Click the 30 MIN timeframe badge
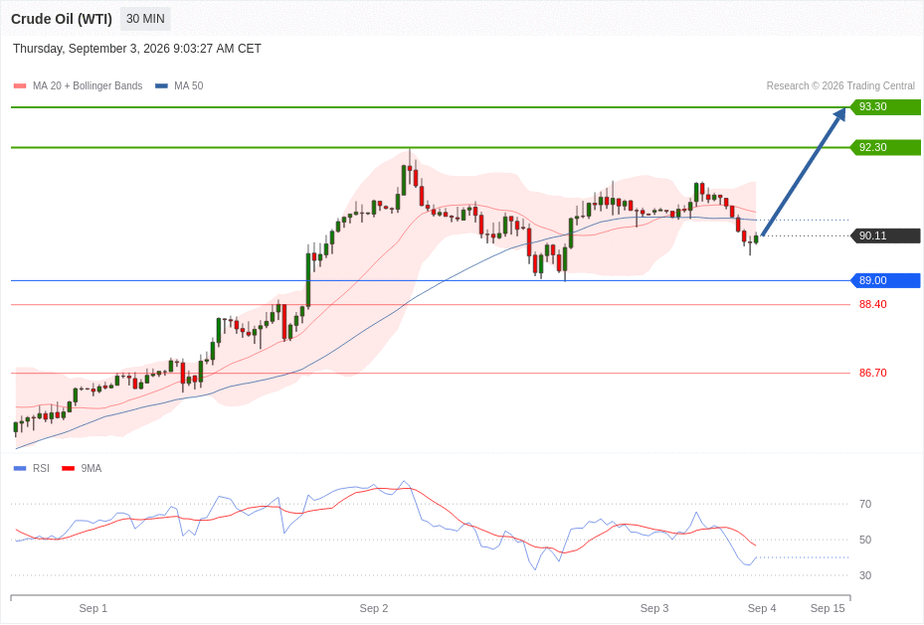Viewport: 924px width, 625px height. coord(145,19)
